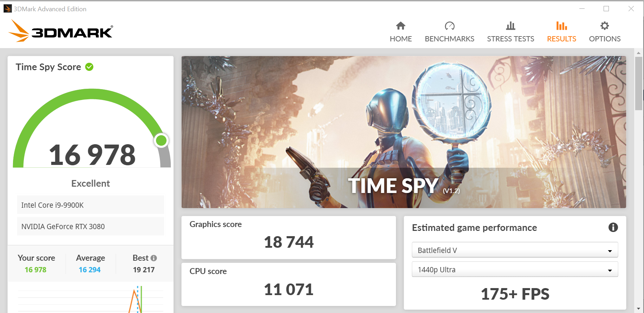Click the 175+ FPS estimate

point(515,294)
